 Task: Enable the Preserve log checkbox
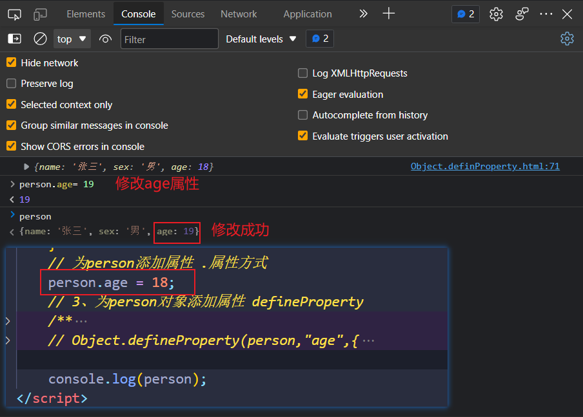pos(12,84)
